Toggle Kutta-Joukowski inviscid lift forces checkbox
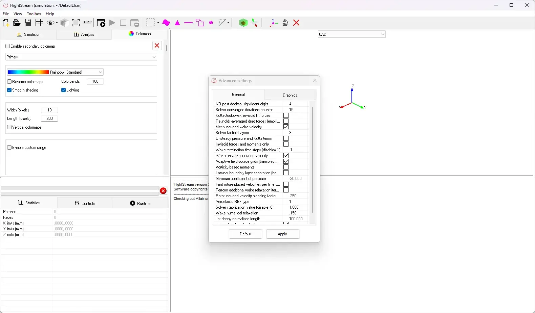535x313 pixels. point(286,115)
